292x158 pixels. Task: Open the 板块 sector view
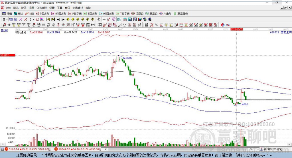click(x=19, y=14)
